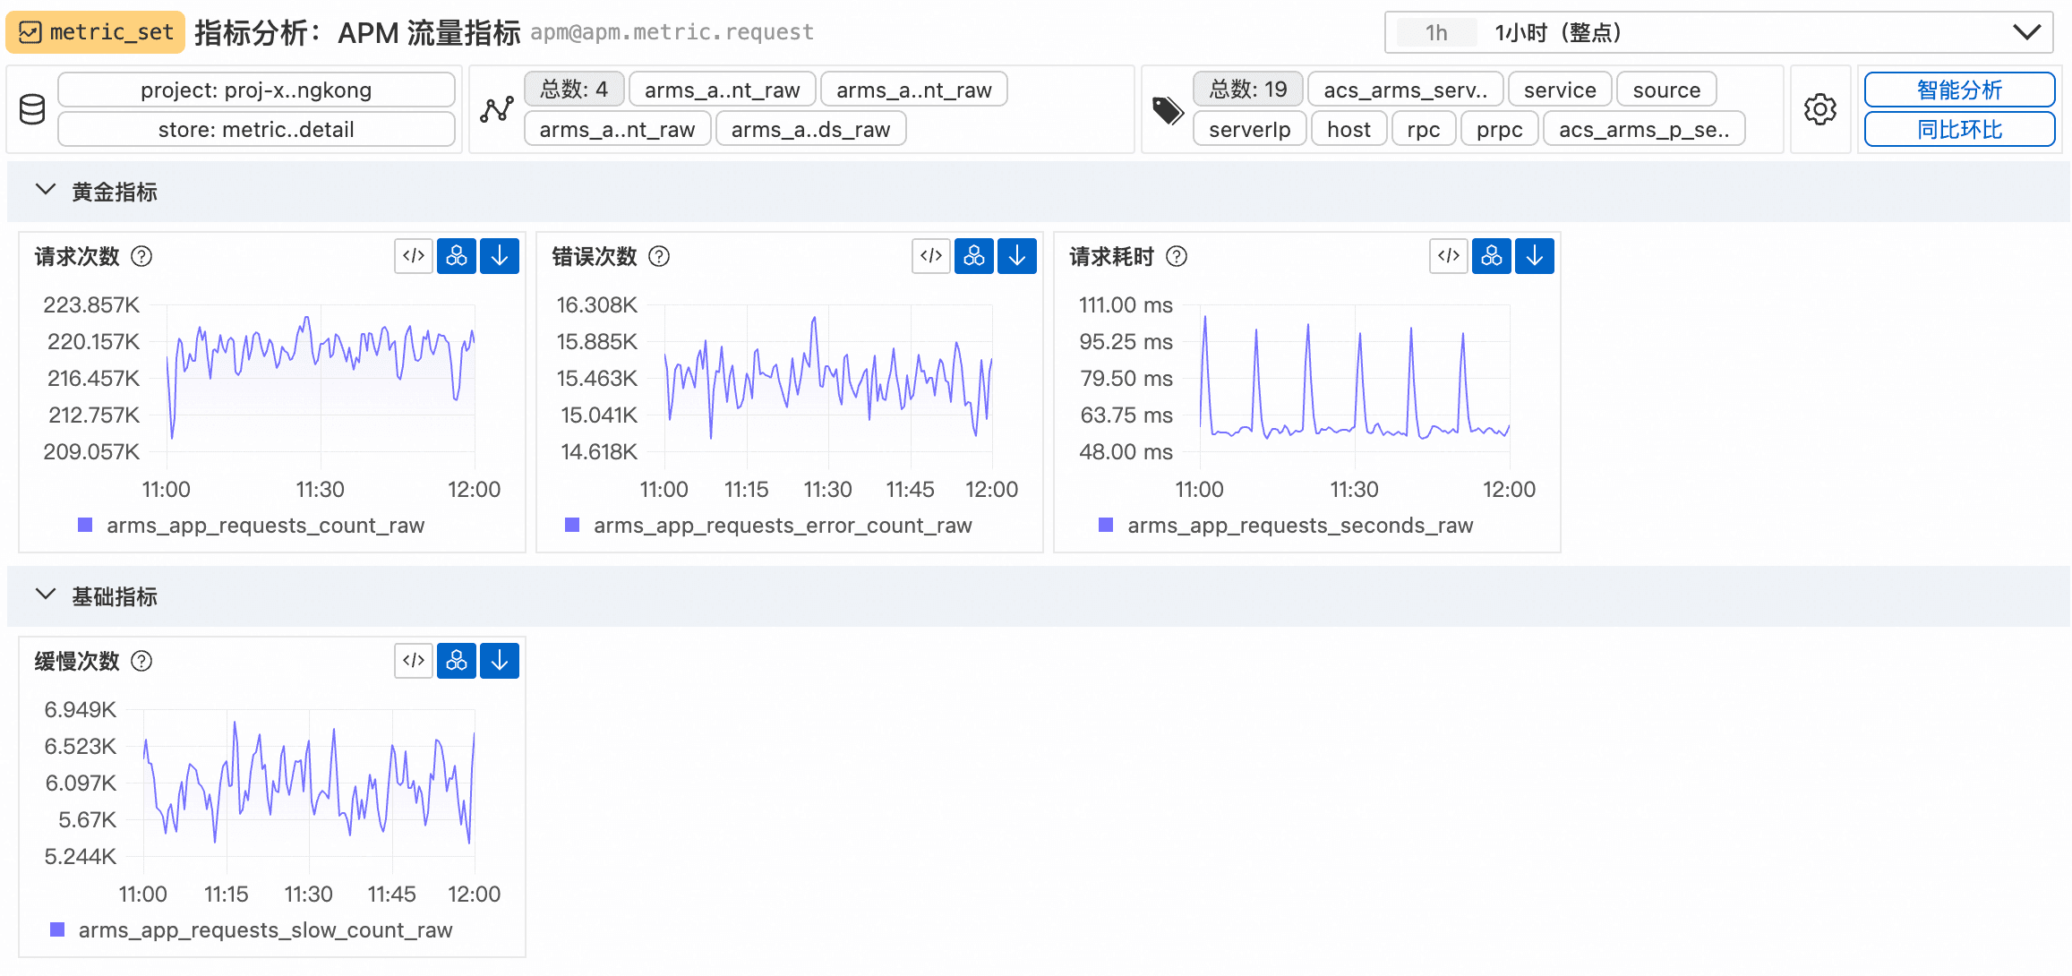Select the arms_a..ds_raw metric tag
Screen dimensions: 2072x976
pos(810,130)
